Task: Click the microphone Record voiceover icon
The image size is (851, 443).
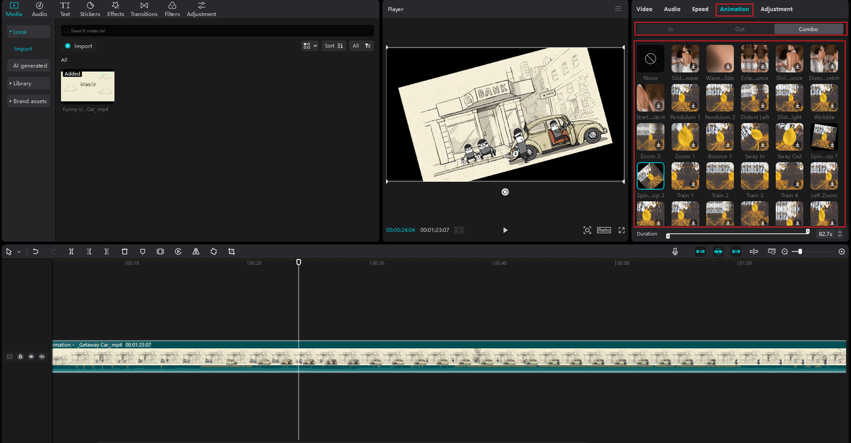Action: [x=675, y=252]
